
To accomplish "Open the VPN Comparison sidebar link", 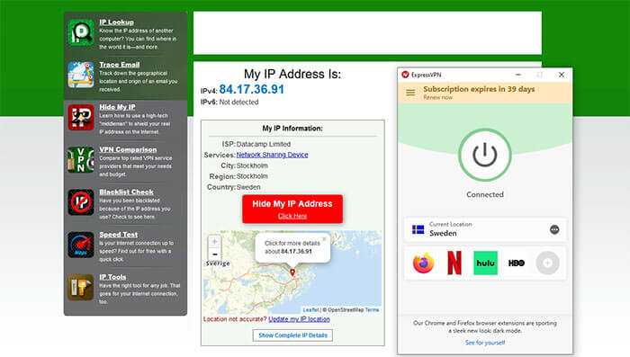I will (x=128, y=149).
